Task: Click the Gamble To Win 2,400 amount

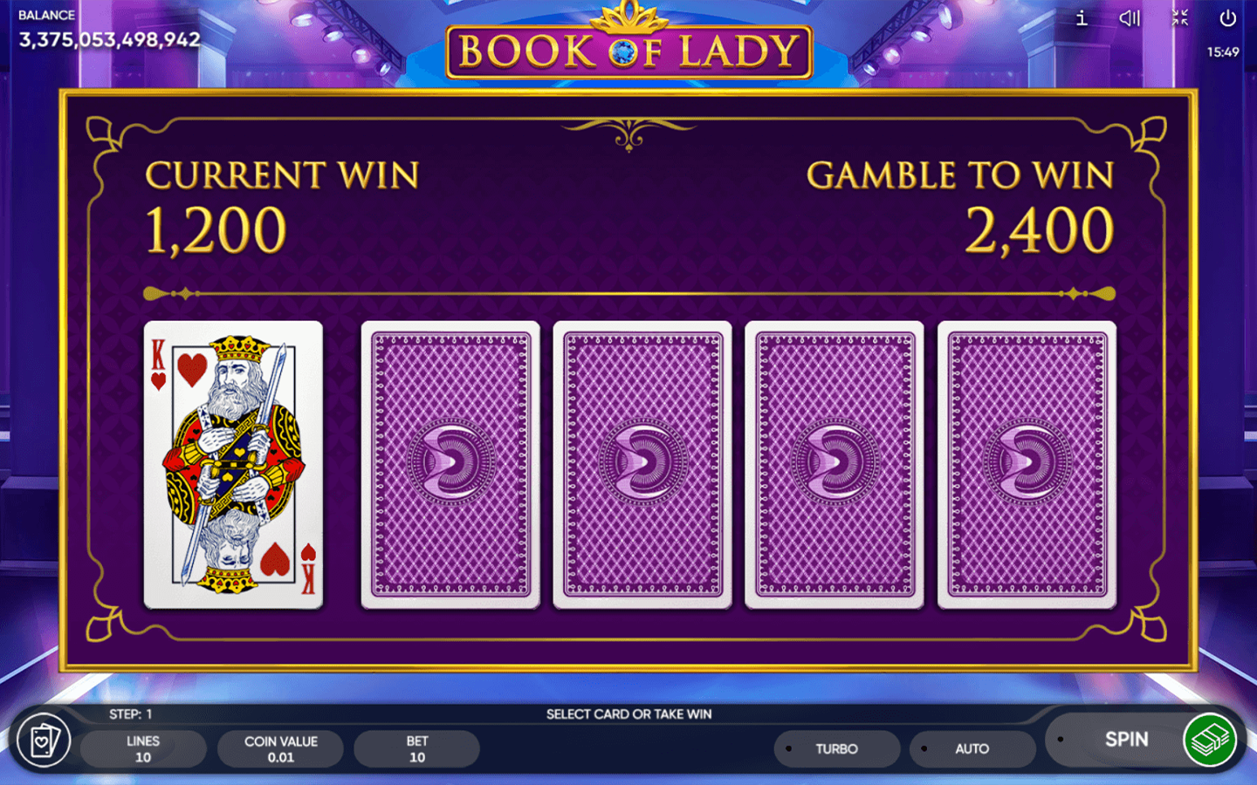Action: (x=1039, y=231)
